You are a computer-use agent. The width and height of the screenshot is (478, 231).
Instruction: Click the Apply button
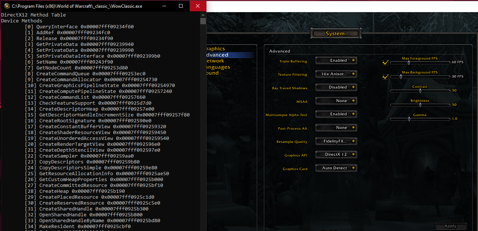point(451,226)
